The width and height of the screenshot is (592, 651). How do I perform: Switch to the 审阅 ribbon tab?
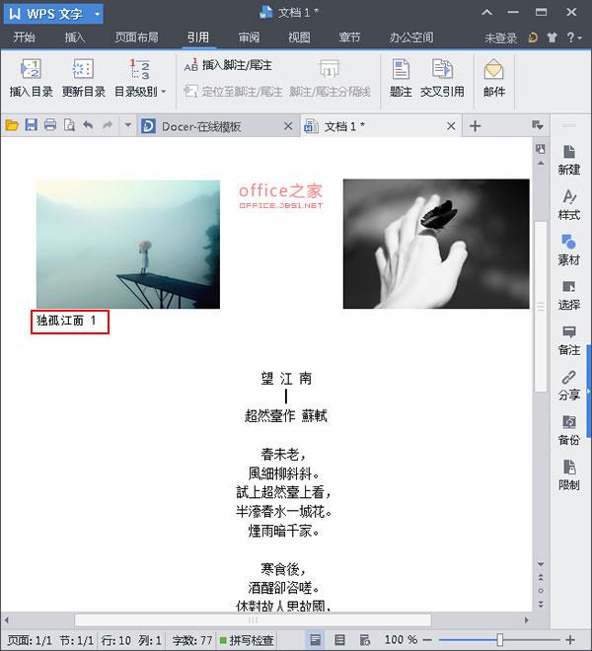[x=249, y=37]
